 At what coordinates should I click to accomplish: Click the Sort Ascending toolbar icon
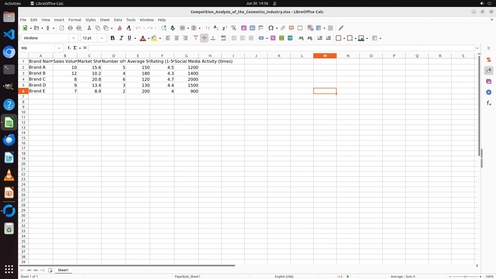pyautogui.click(x=216, y=28)
